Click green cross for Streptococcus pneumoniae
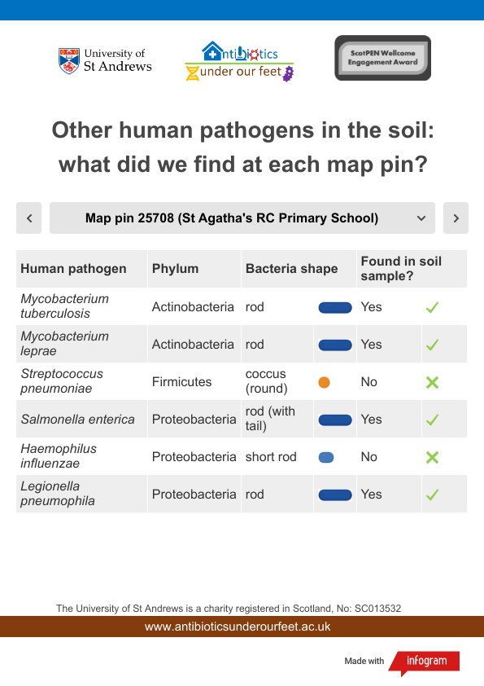This screenshot has height=686, width=484. click(432, 382)
